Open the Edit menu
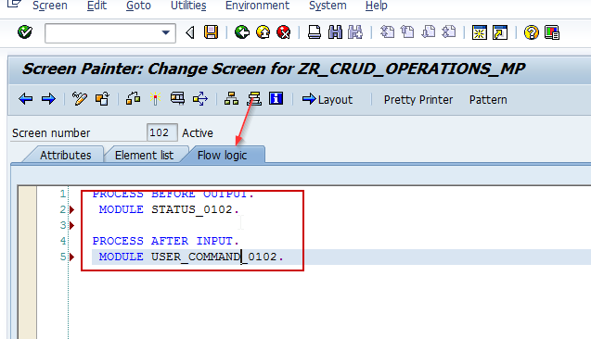591x339 pixels. coord(96,6)
